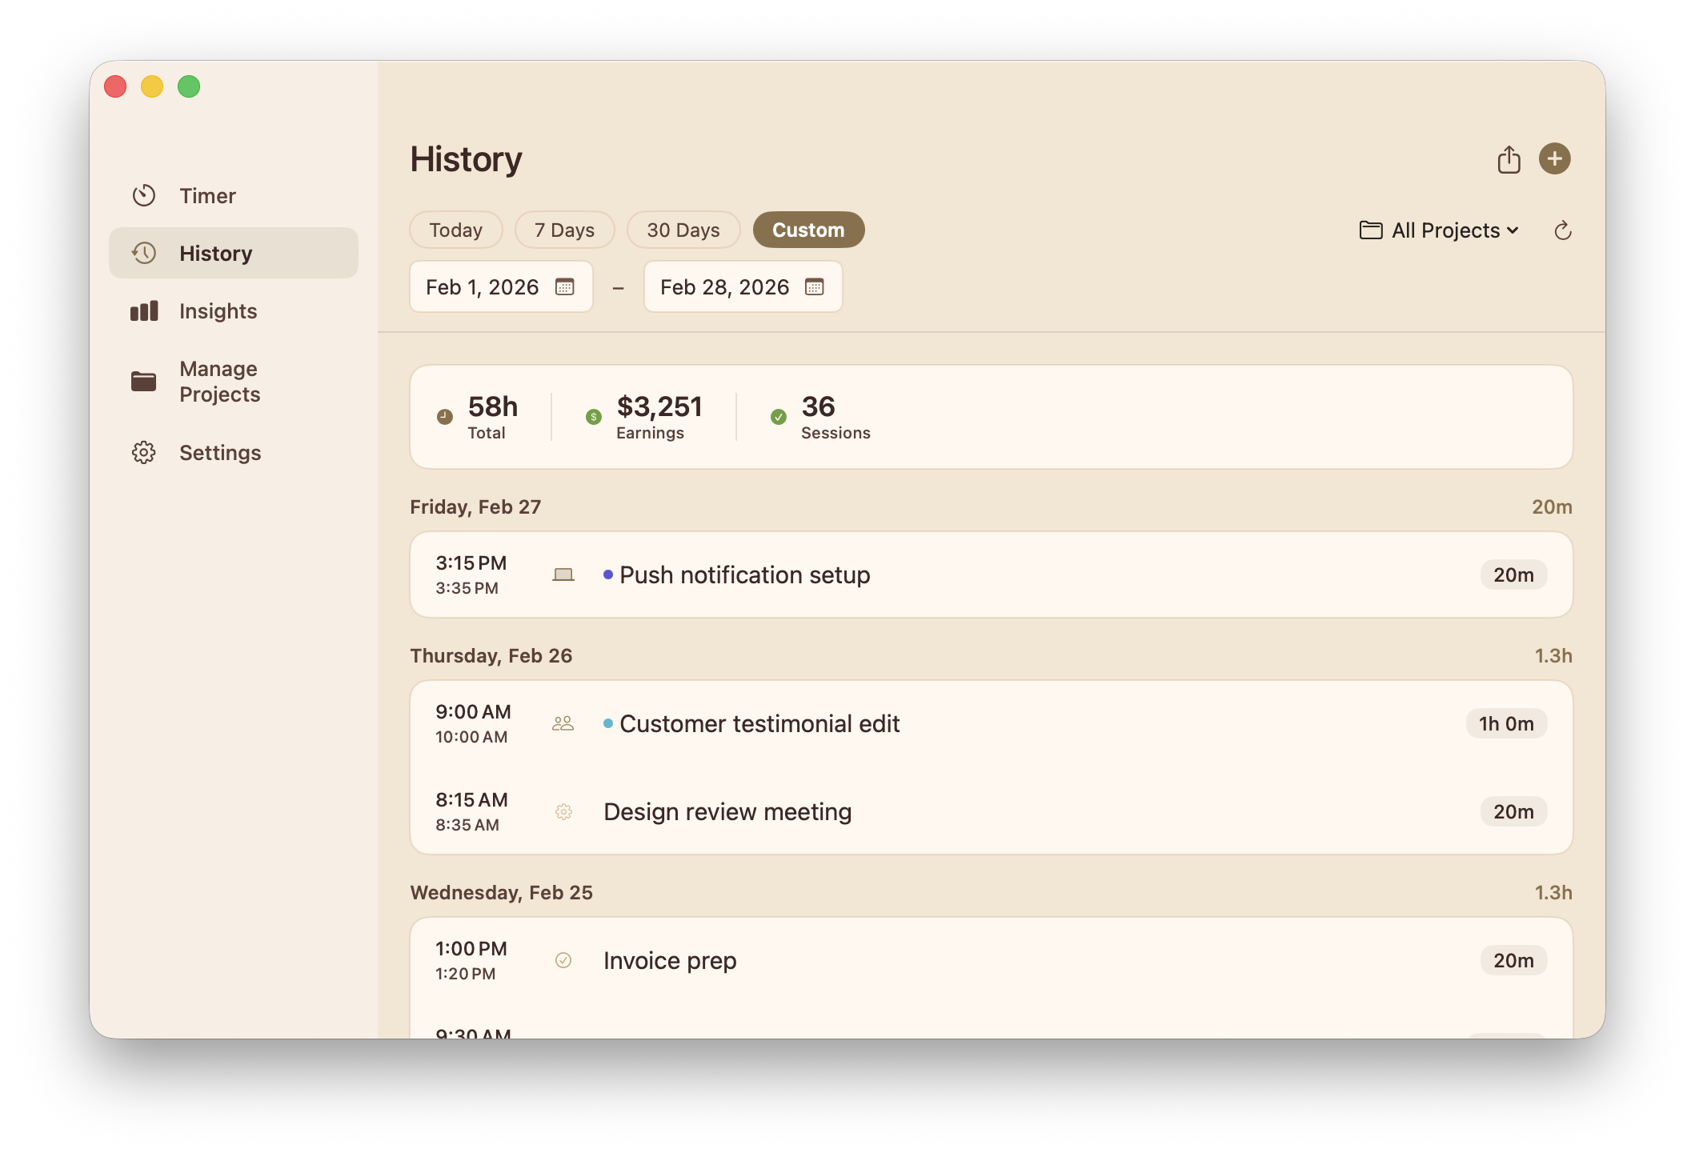Click the add session plus button

click(1554, 158)
